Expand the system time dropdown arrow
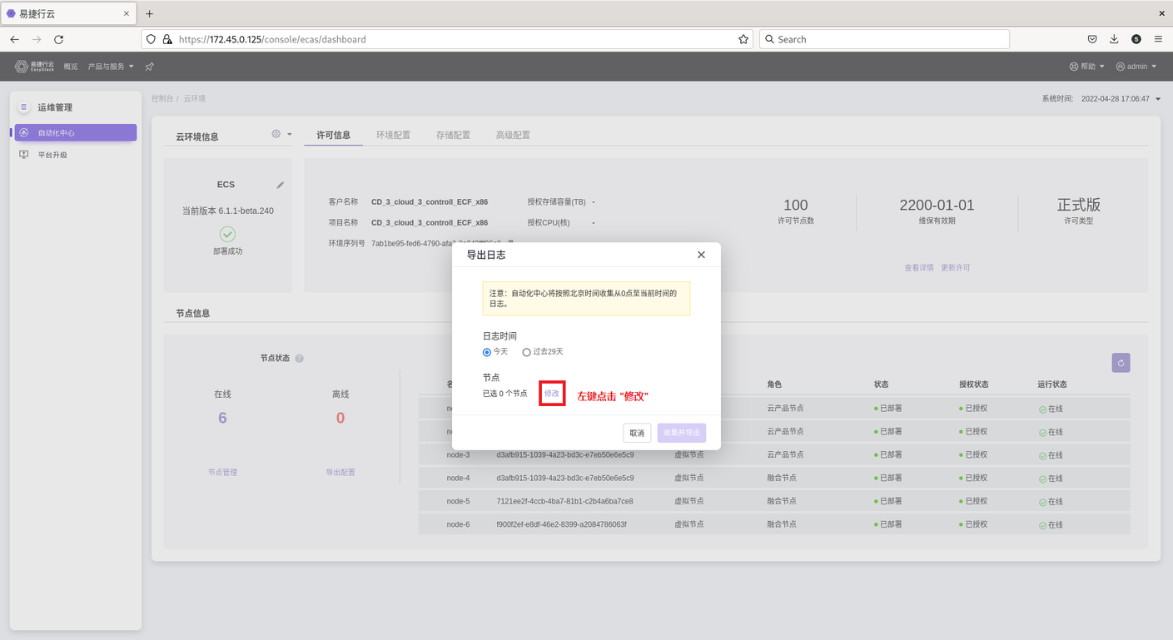Screen dimensions: 1173x640 pos(1157,99)
